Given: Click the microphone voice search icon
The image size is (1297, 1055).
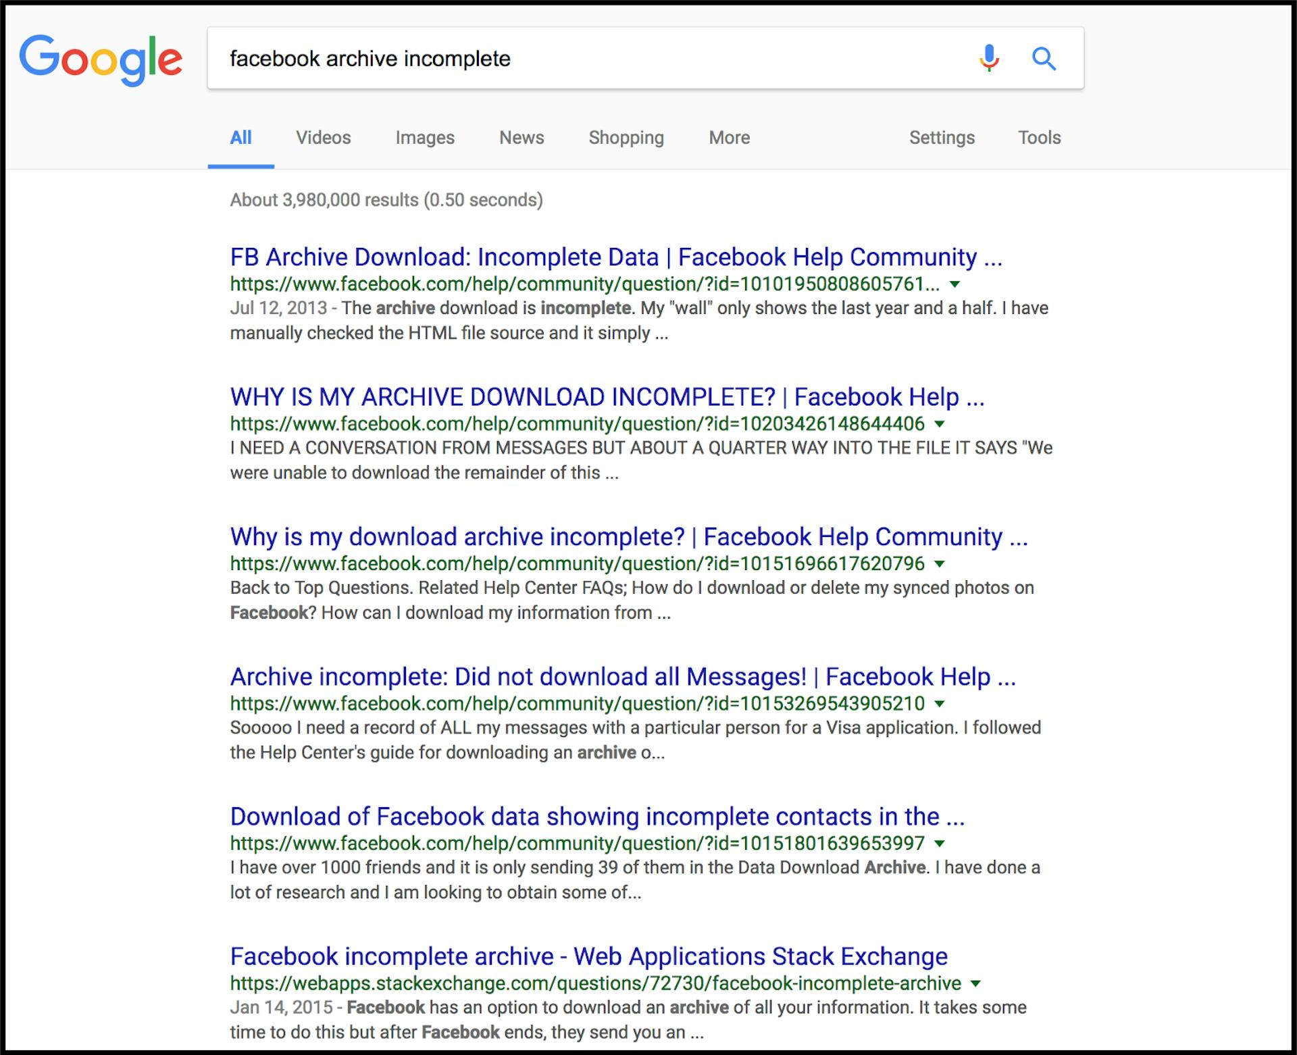Looking at the screenshot, I should [x=989, y=59].
